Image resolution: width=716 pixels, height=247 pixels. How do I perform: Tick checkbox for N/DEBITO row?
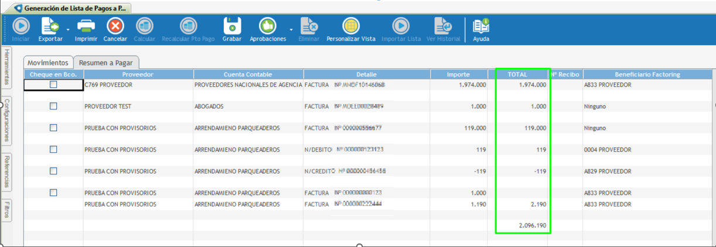pos(53,150)
